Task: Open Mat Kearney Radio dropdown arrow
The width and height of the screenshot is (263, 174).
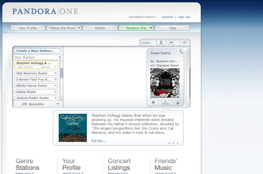Action: point(55,73)
